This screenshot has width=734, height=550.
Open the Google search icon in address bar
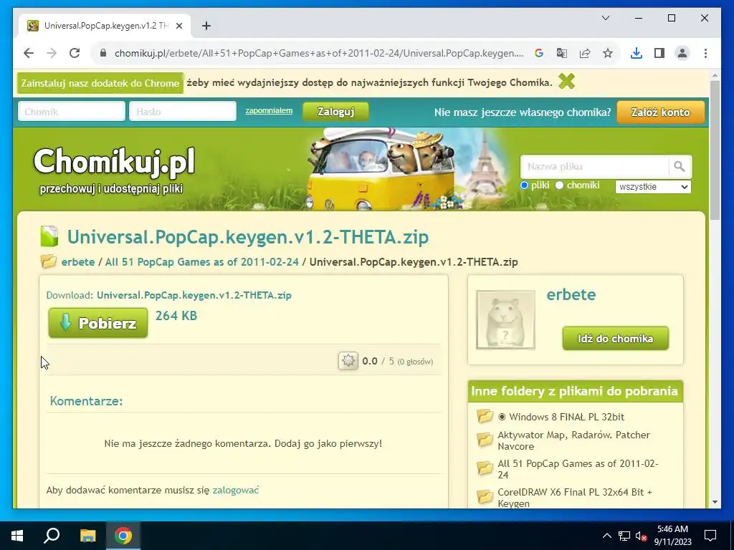click(539, 53)
